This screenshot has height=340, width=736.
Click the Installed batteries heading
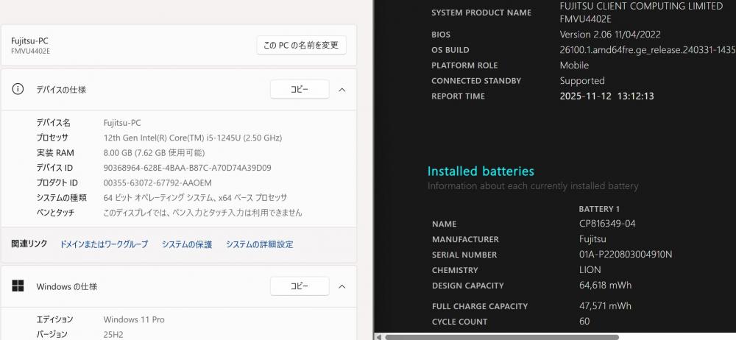(x=481, y=171)
